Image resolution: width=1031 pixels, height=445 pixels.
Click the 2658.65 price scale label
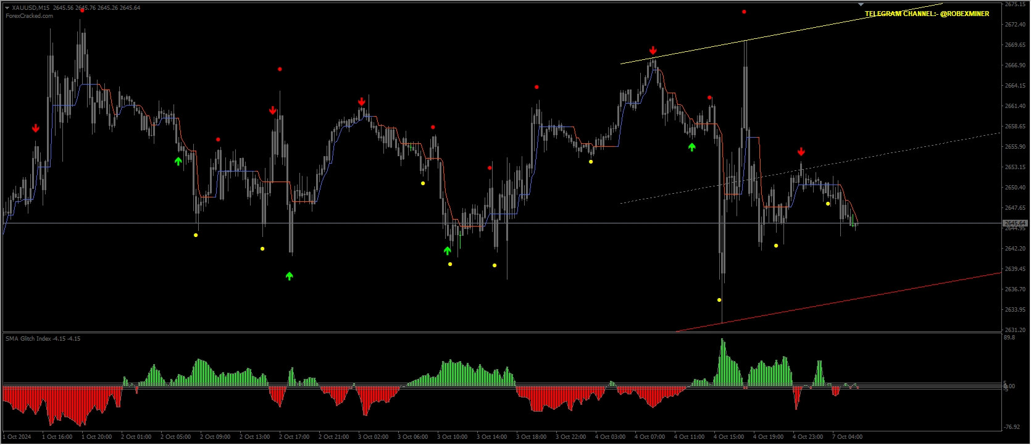click(x=1016, y=127)
